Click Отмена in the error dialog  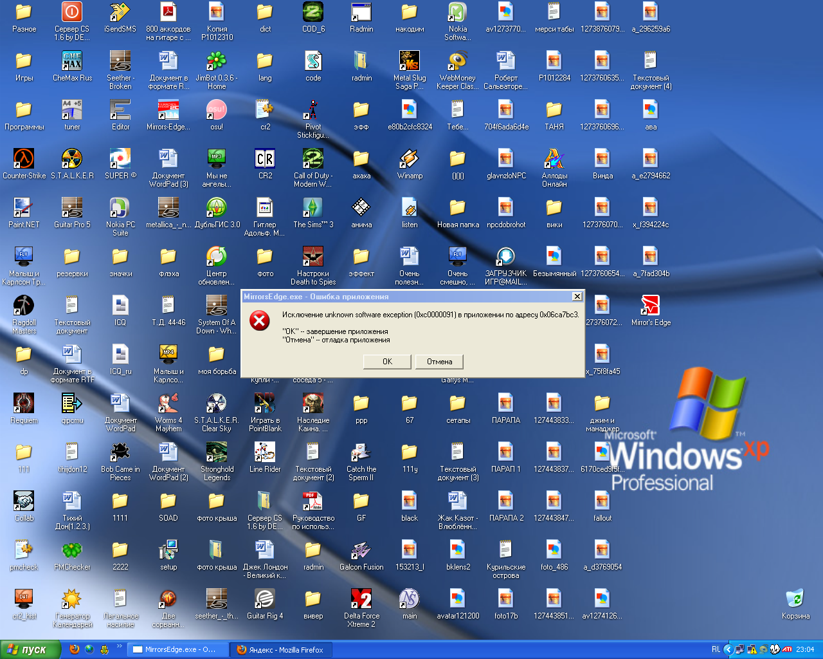[x=439, y=362]
